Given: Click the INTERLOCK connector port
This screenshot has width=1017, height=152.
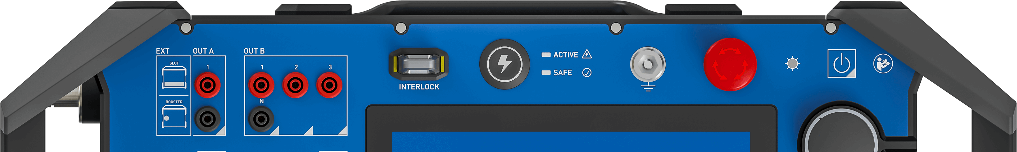Looking at the screenshot, I should (418, 64).
